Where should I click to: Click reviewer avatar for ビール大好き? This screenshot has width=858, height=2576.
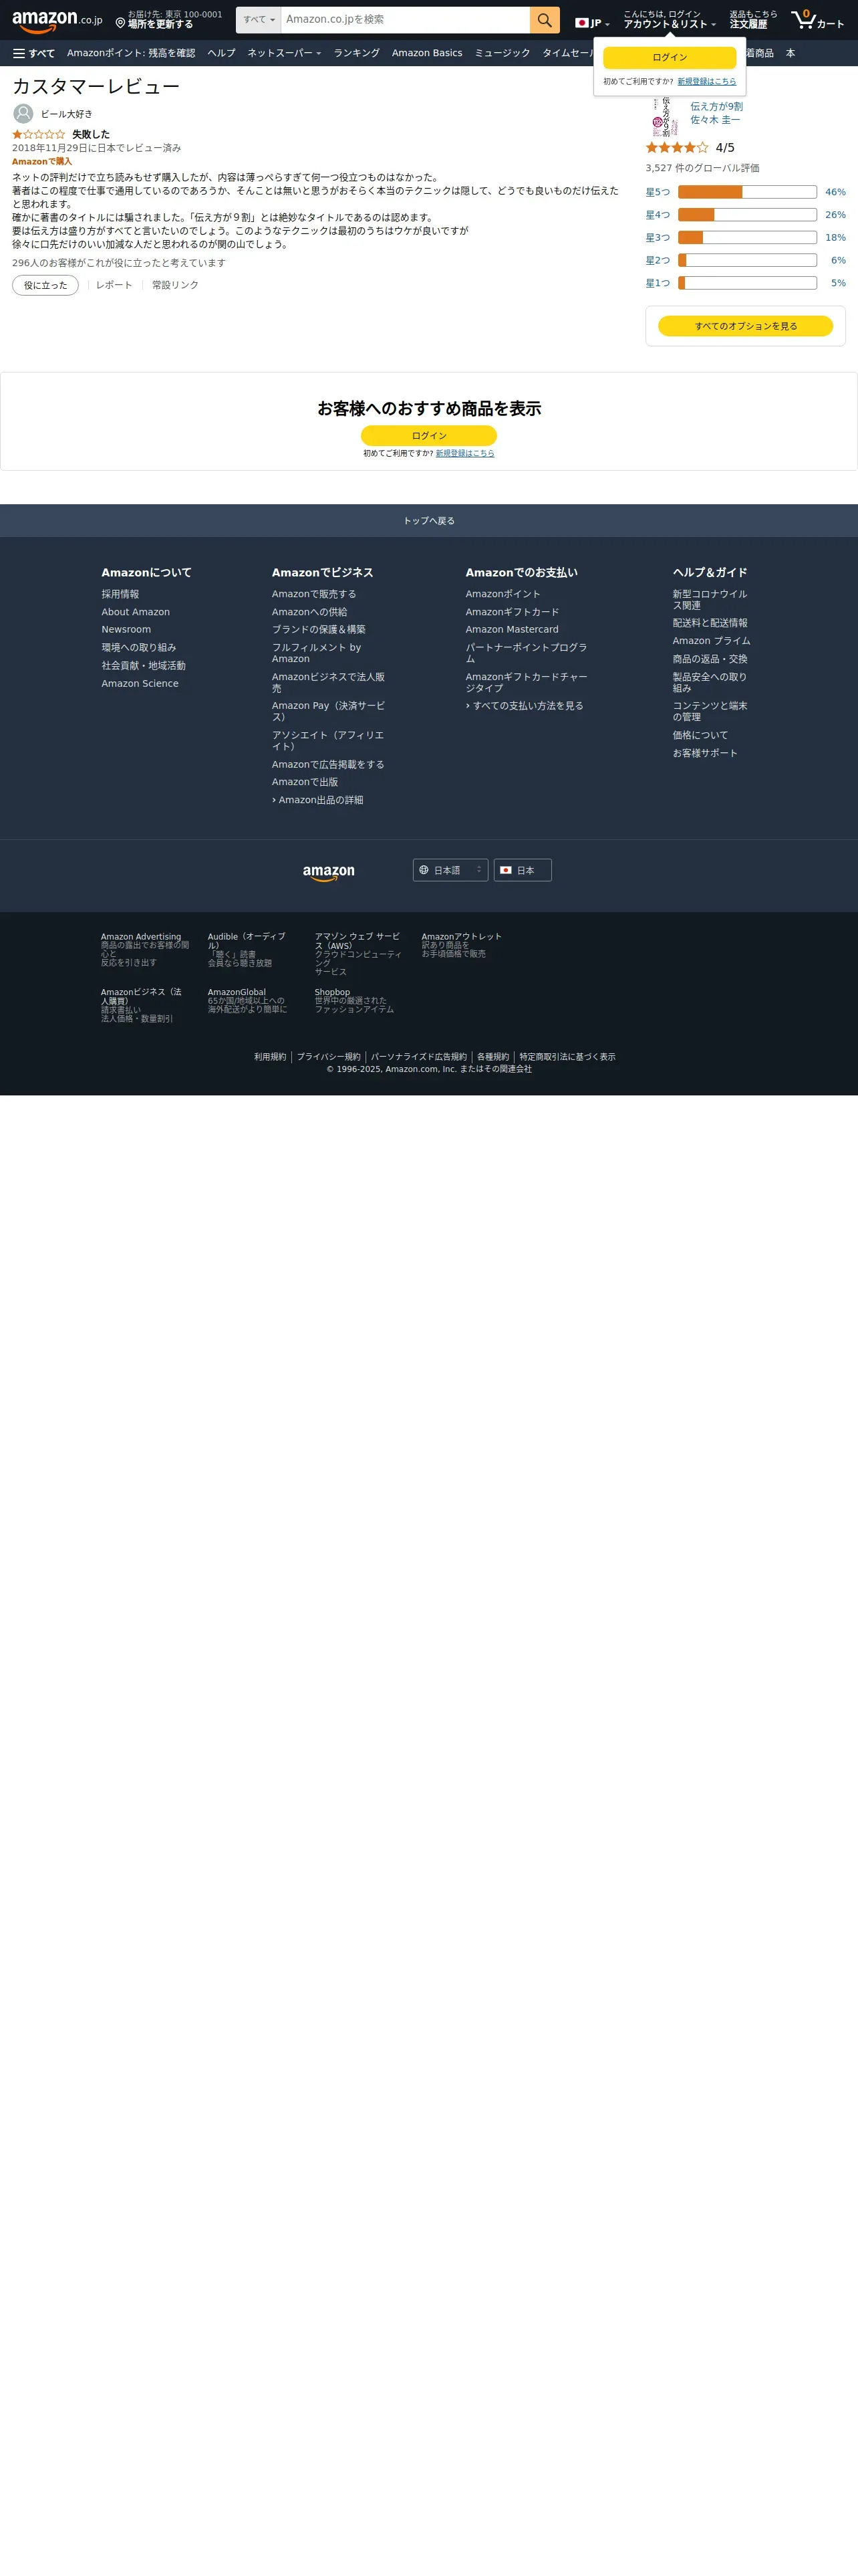point(23,114)
